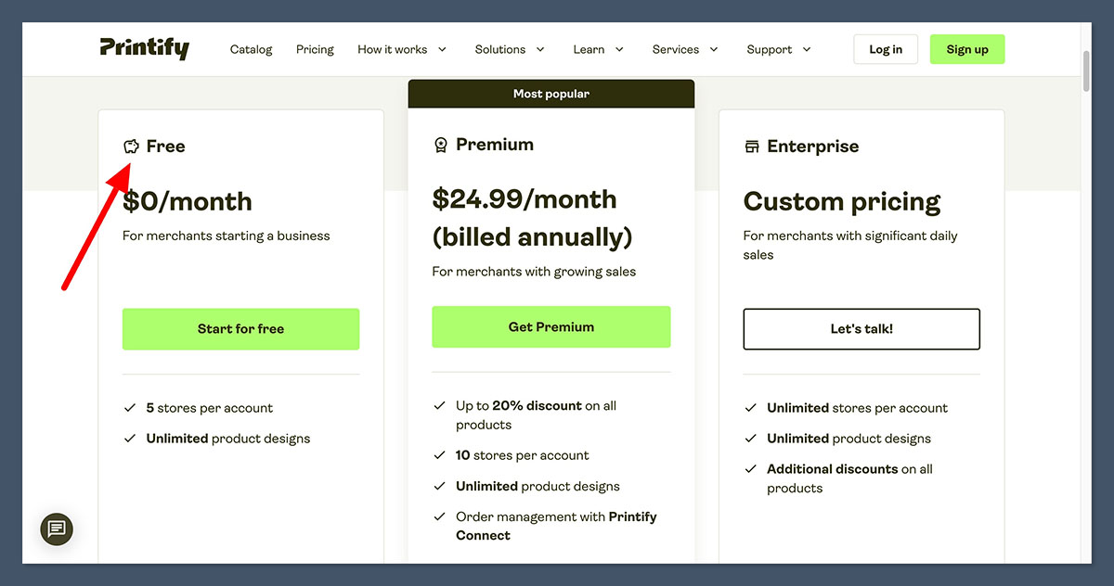1114x586 pixels.
Task: Click the Get Premium button
Action: point(551,326)
